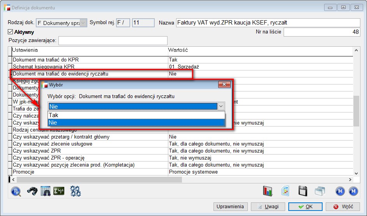Go to the previous record with blue arrow
The image size is (367, 216).
[340, 191]
